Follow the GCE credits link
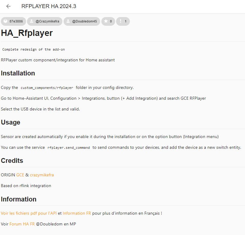This screenshot has width=245, height=235. click(20, 175)
